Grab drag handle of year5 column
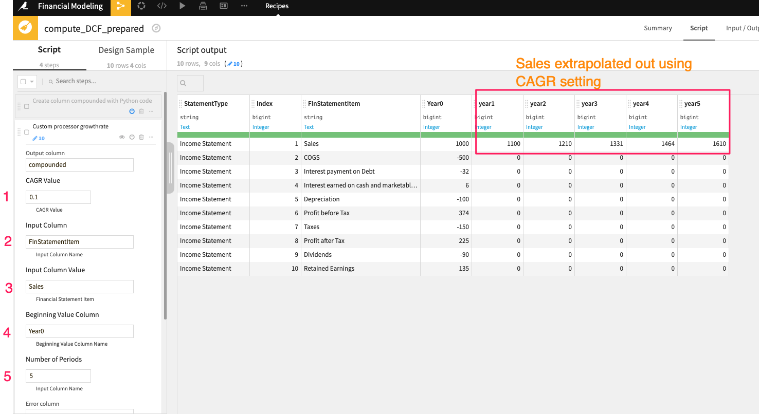This screenshot has height=414, width=759. pos(681,104)
